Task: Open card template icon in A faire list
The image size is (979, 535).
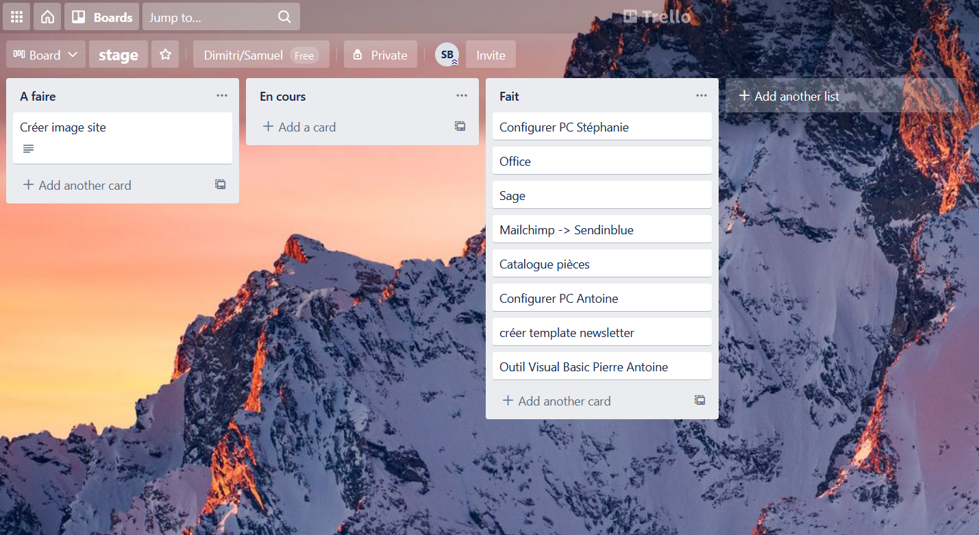Action: [x=221, y=184]
